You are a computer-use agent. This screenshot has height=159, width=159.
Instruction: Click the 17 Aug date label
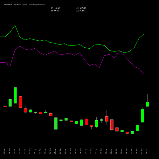pos(55,151)
